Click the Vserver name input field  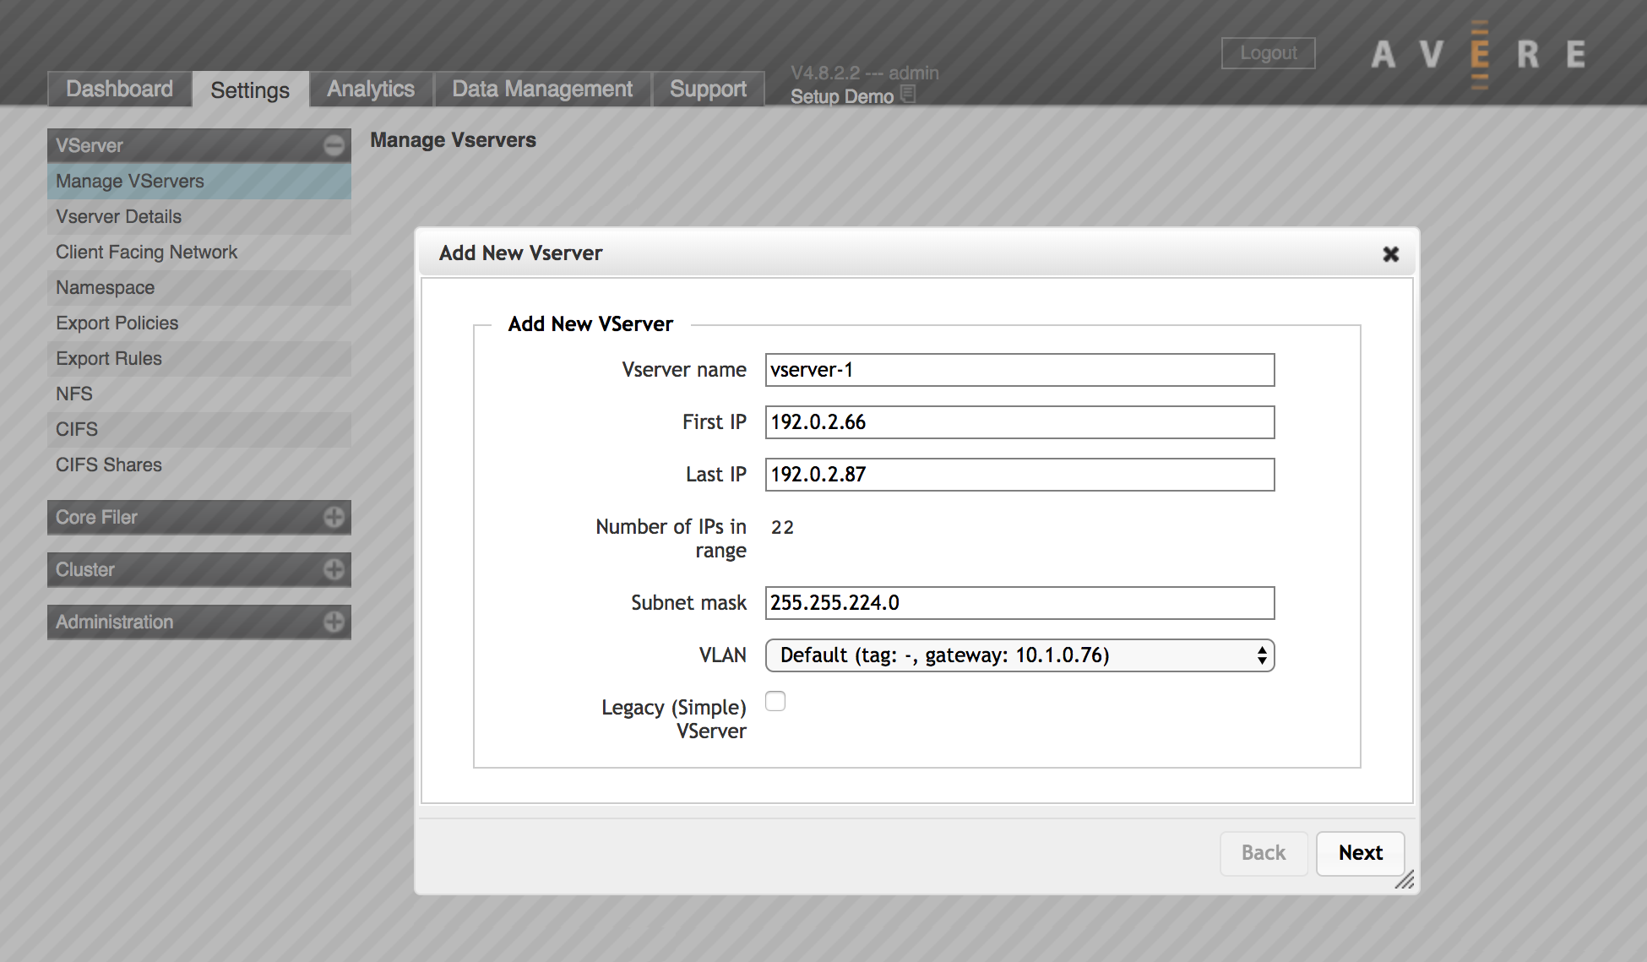click(x=1019, y=367)
